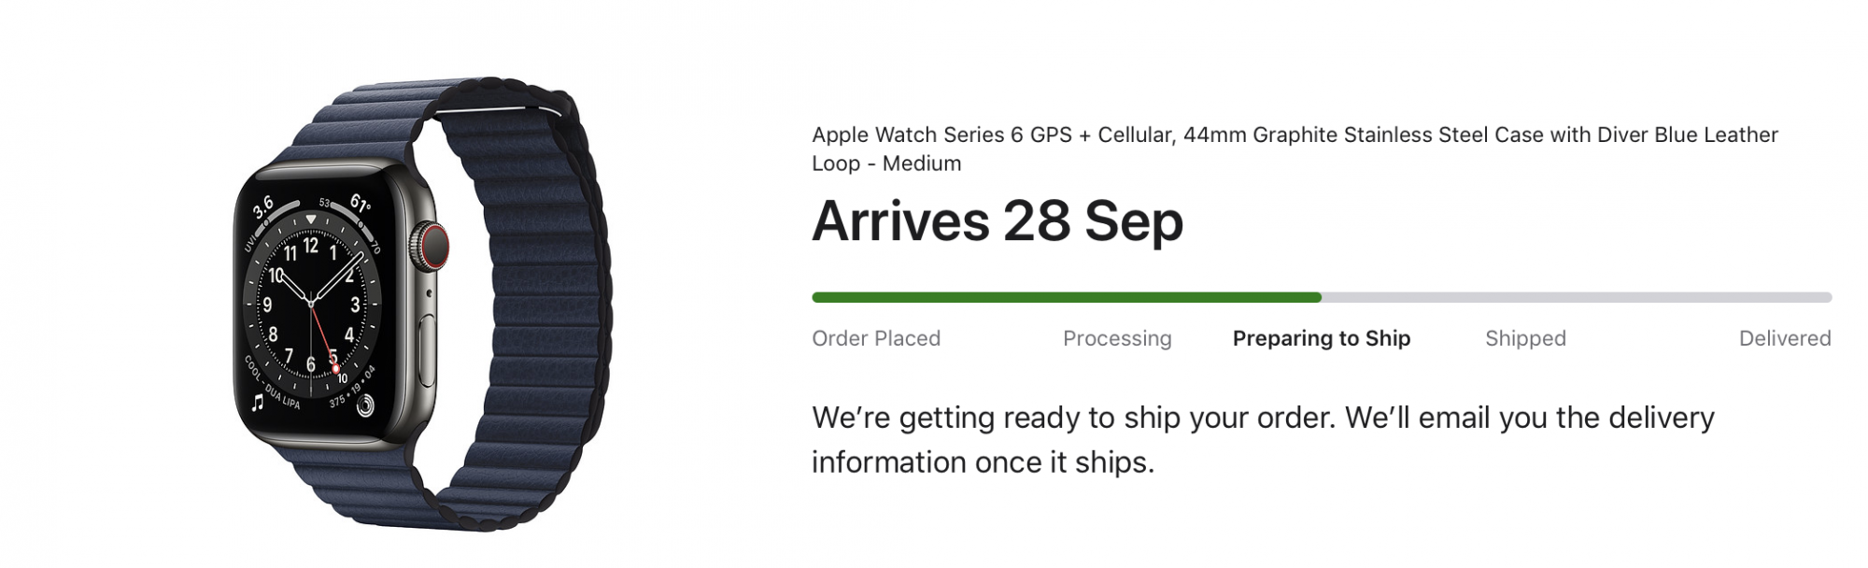1868x568 pixels.
Task: Select the Order Placed step
Action: click(876, 338)
